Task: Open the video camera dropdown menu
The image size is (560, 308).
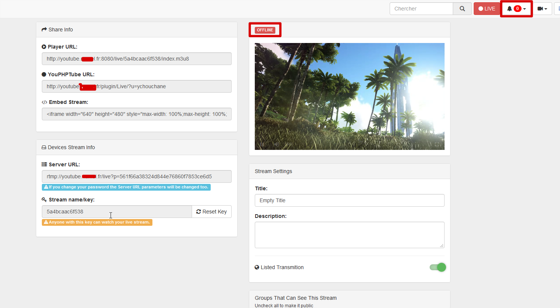Action: coord(542,9)
